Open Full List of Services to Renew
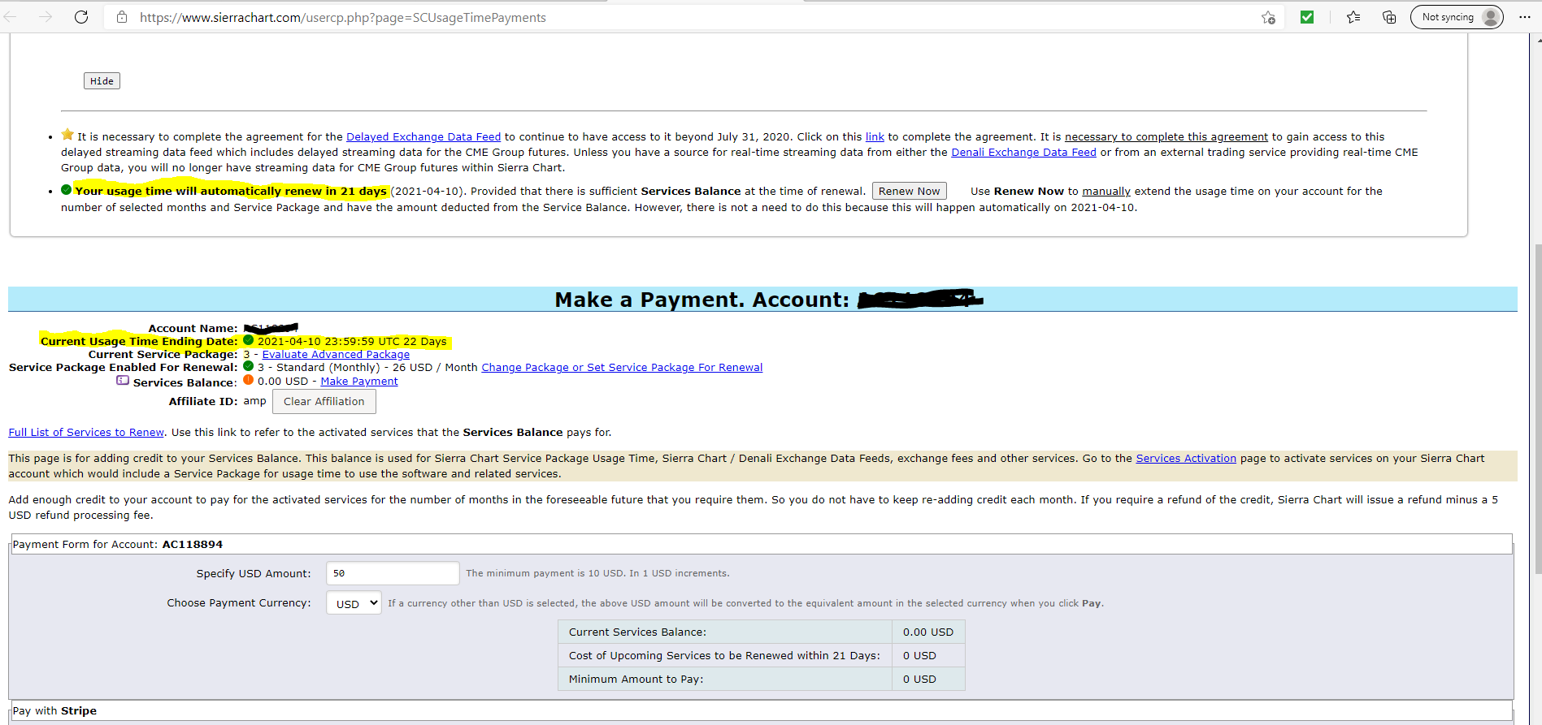This screenshot has width=1542, height=725. click(x=86, y=432)
